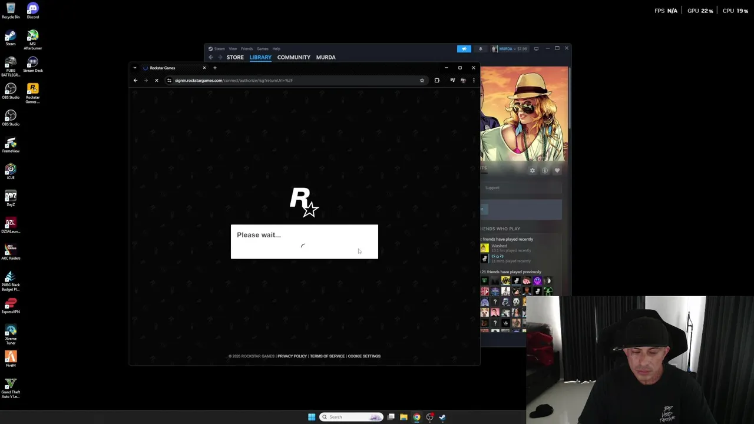Screen dimensions: 754x424
Task: Select the Steam desktop shortcut
Action: [11, 38]
